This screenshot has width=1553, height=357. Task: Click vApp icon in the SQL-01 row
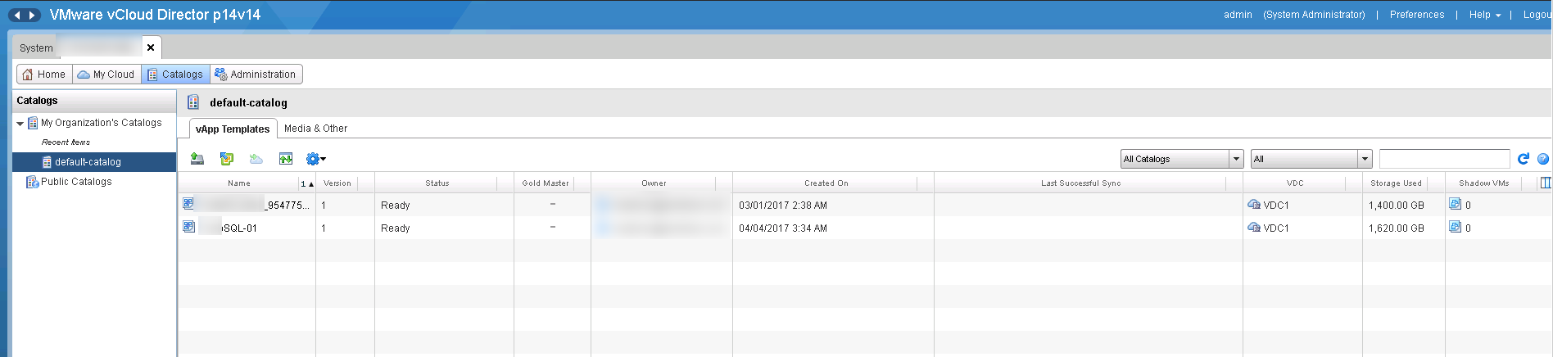coord(188,227)
